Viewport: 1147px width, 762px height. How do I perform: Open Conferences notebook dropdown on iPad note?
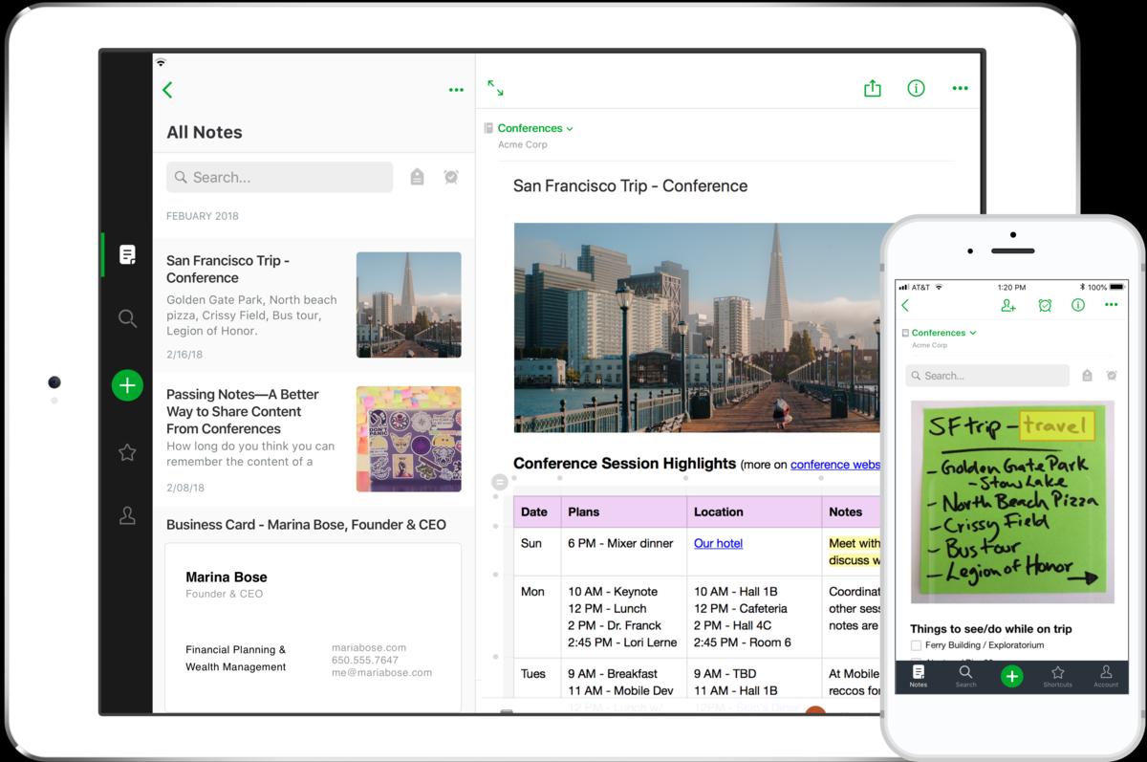coord(535,128)
